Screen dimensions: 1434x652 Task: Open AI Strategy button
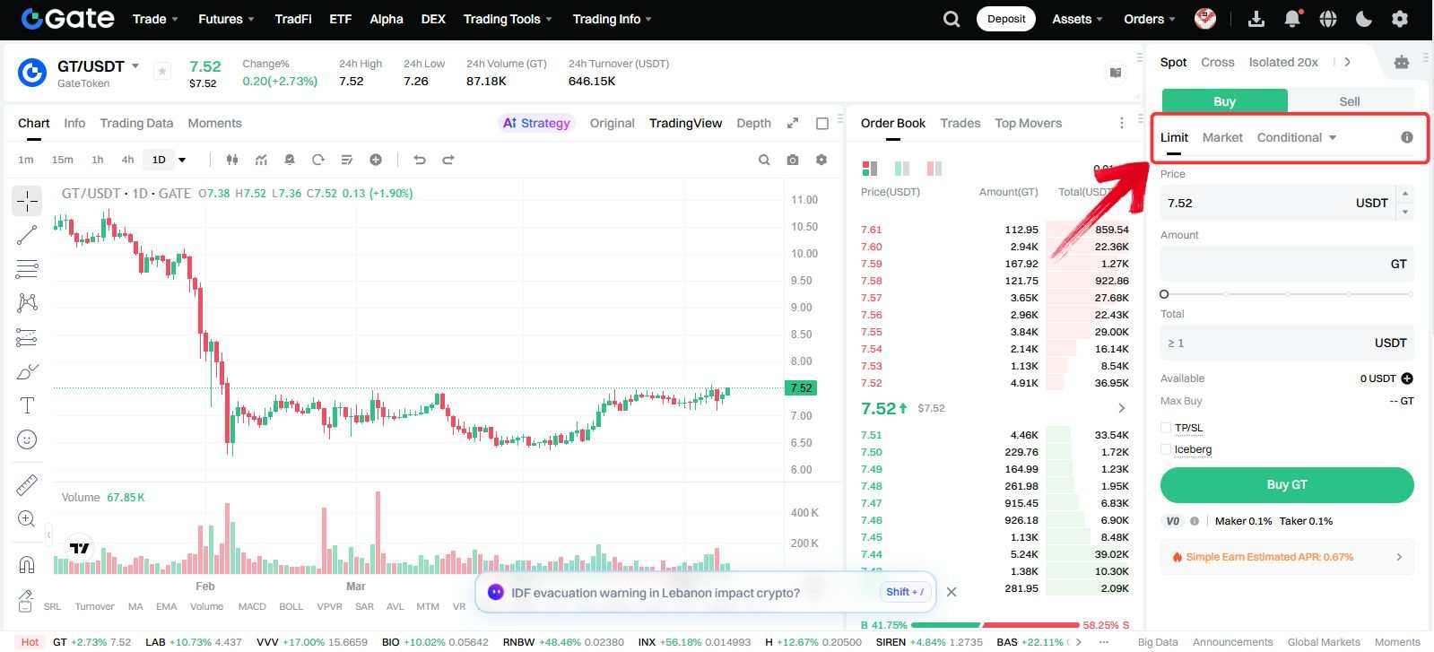point(536,123)
